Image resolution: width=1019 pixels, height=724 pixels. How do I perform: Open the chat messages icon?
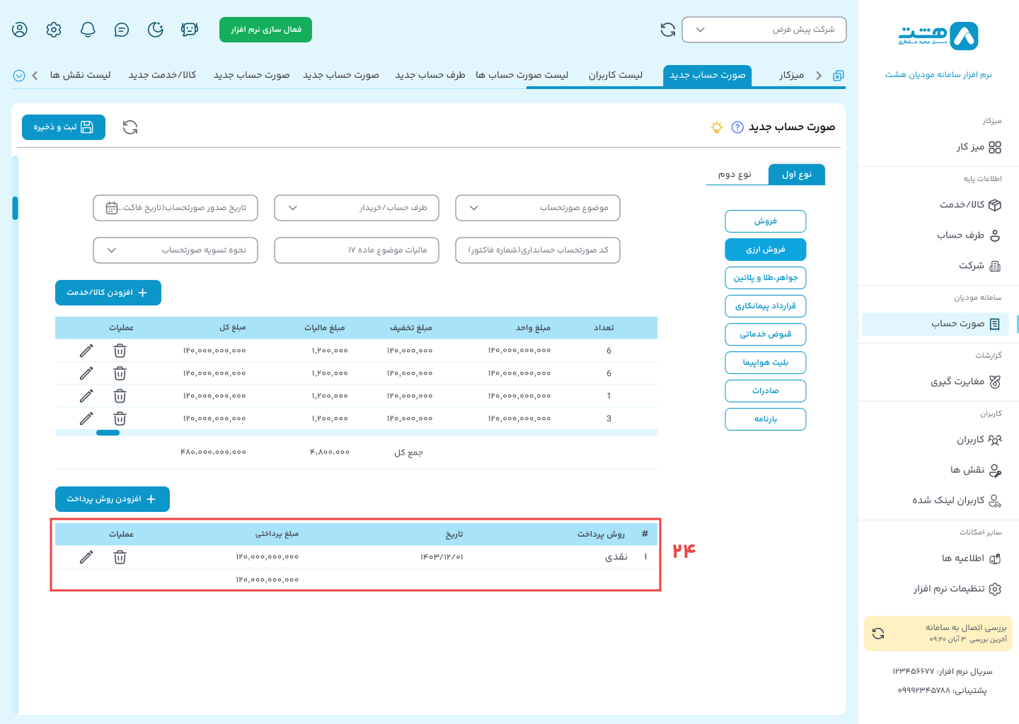[x=122, y=30]
